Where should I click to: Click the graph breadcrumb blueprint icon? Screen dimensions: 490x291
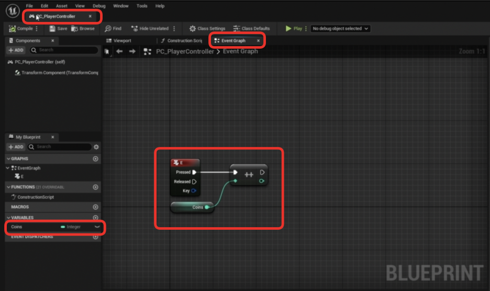147,52
